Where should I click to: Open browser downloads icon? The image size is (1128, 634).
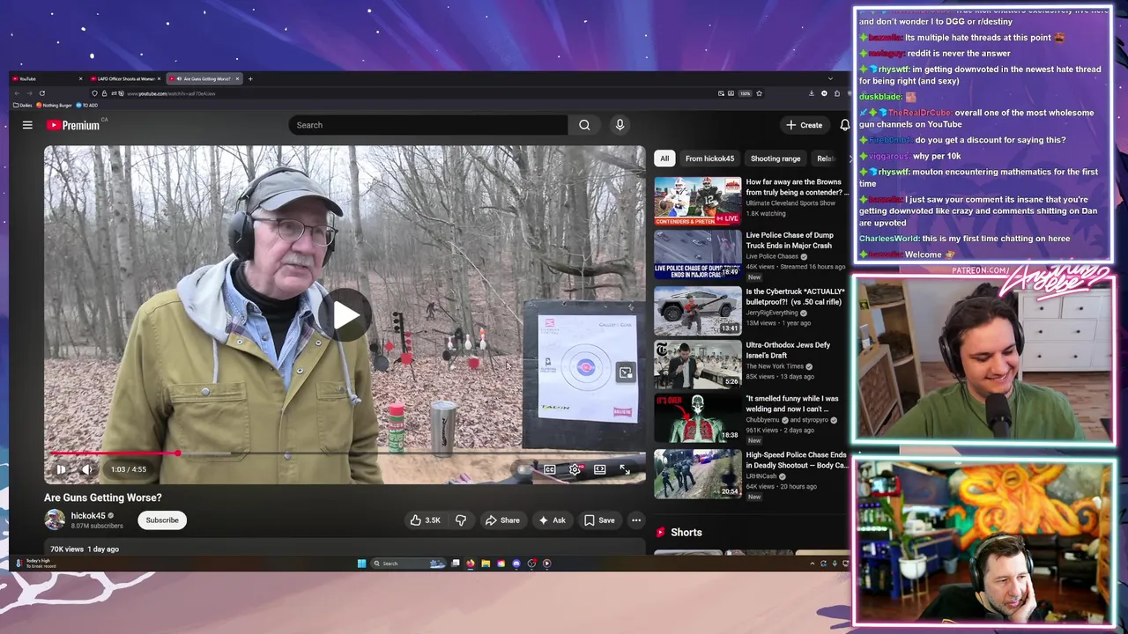pyautogui.click(x=812, y=93)
